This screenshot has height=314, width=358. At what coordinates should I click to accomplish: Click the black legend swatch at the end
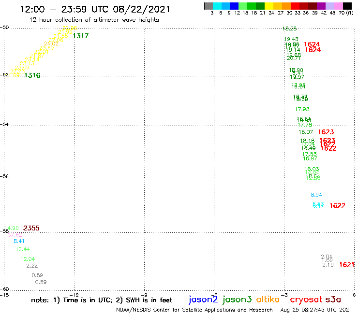point(347,6)
